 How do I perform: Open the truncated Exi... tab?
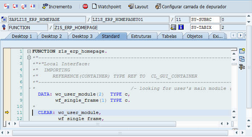pos(218,36)
